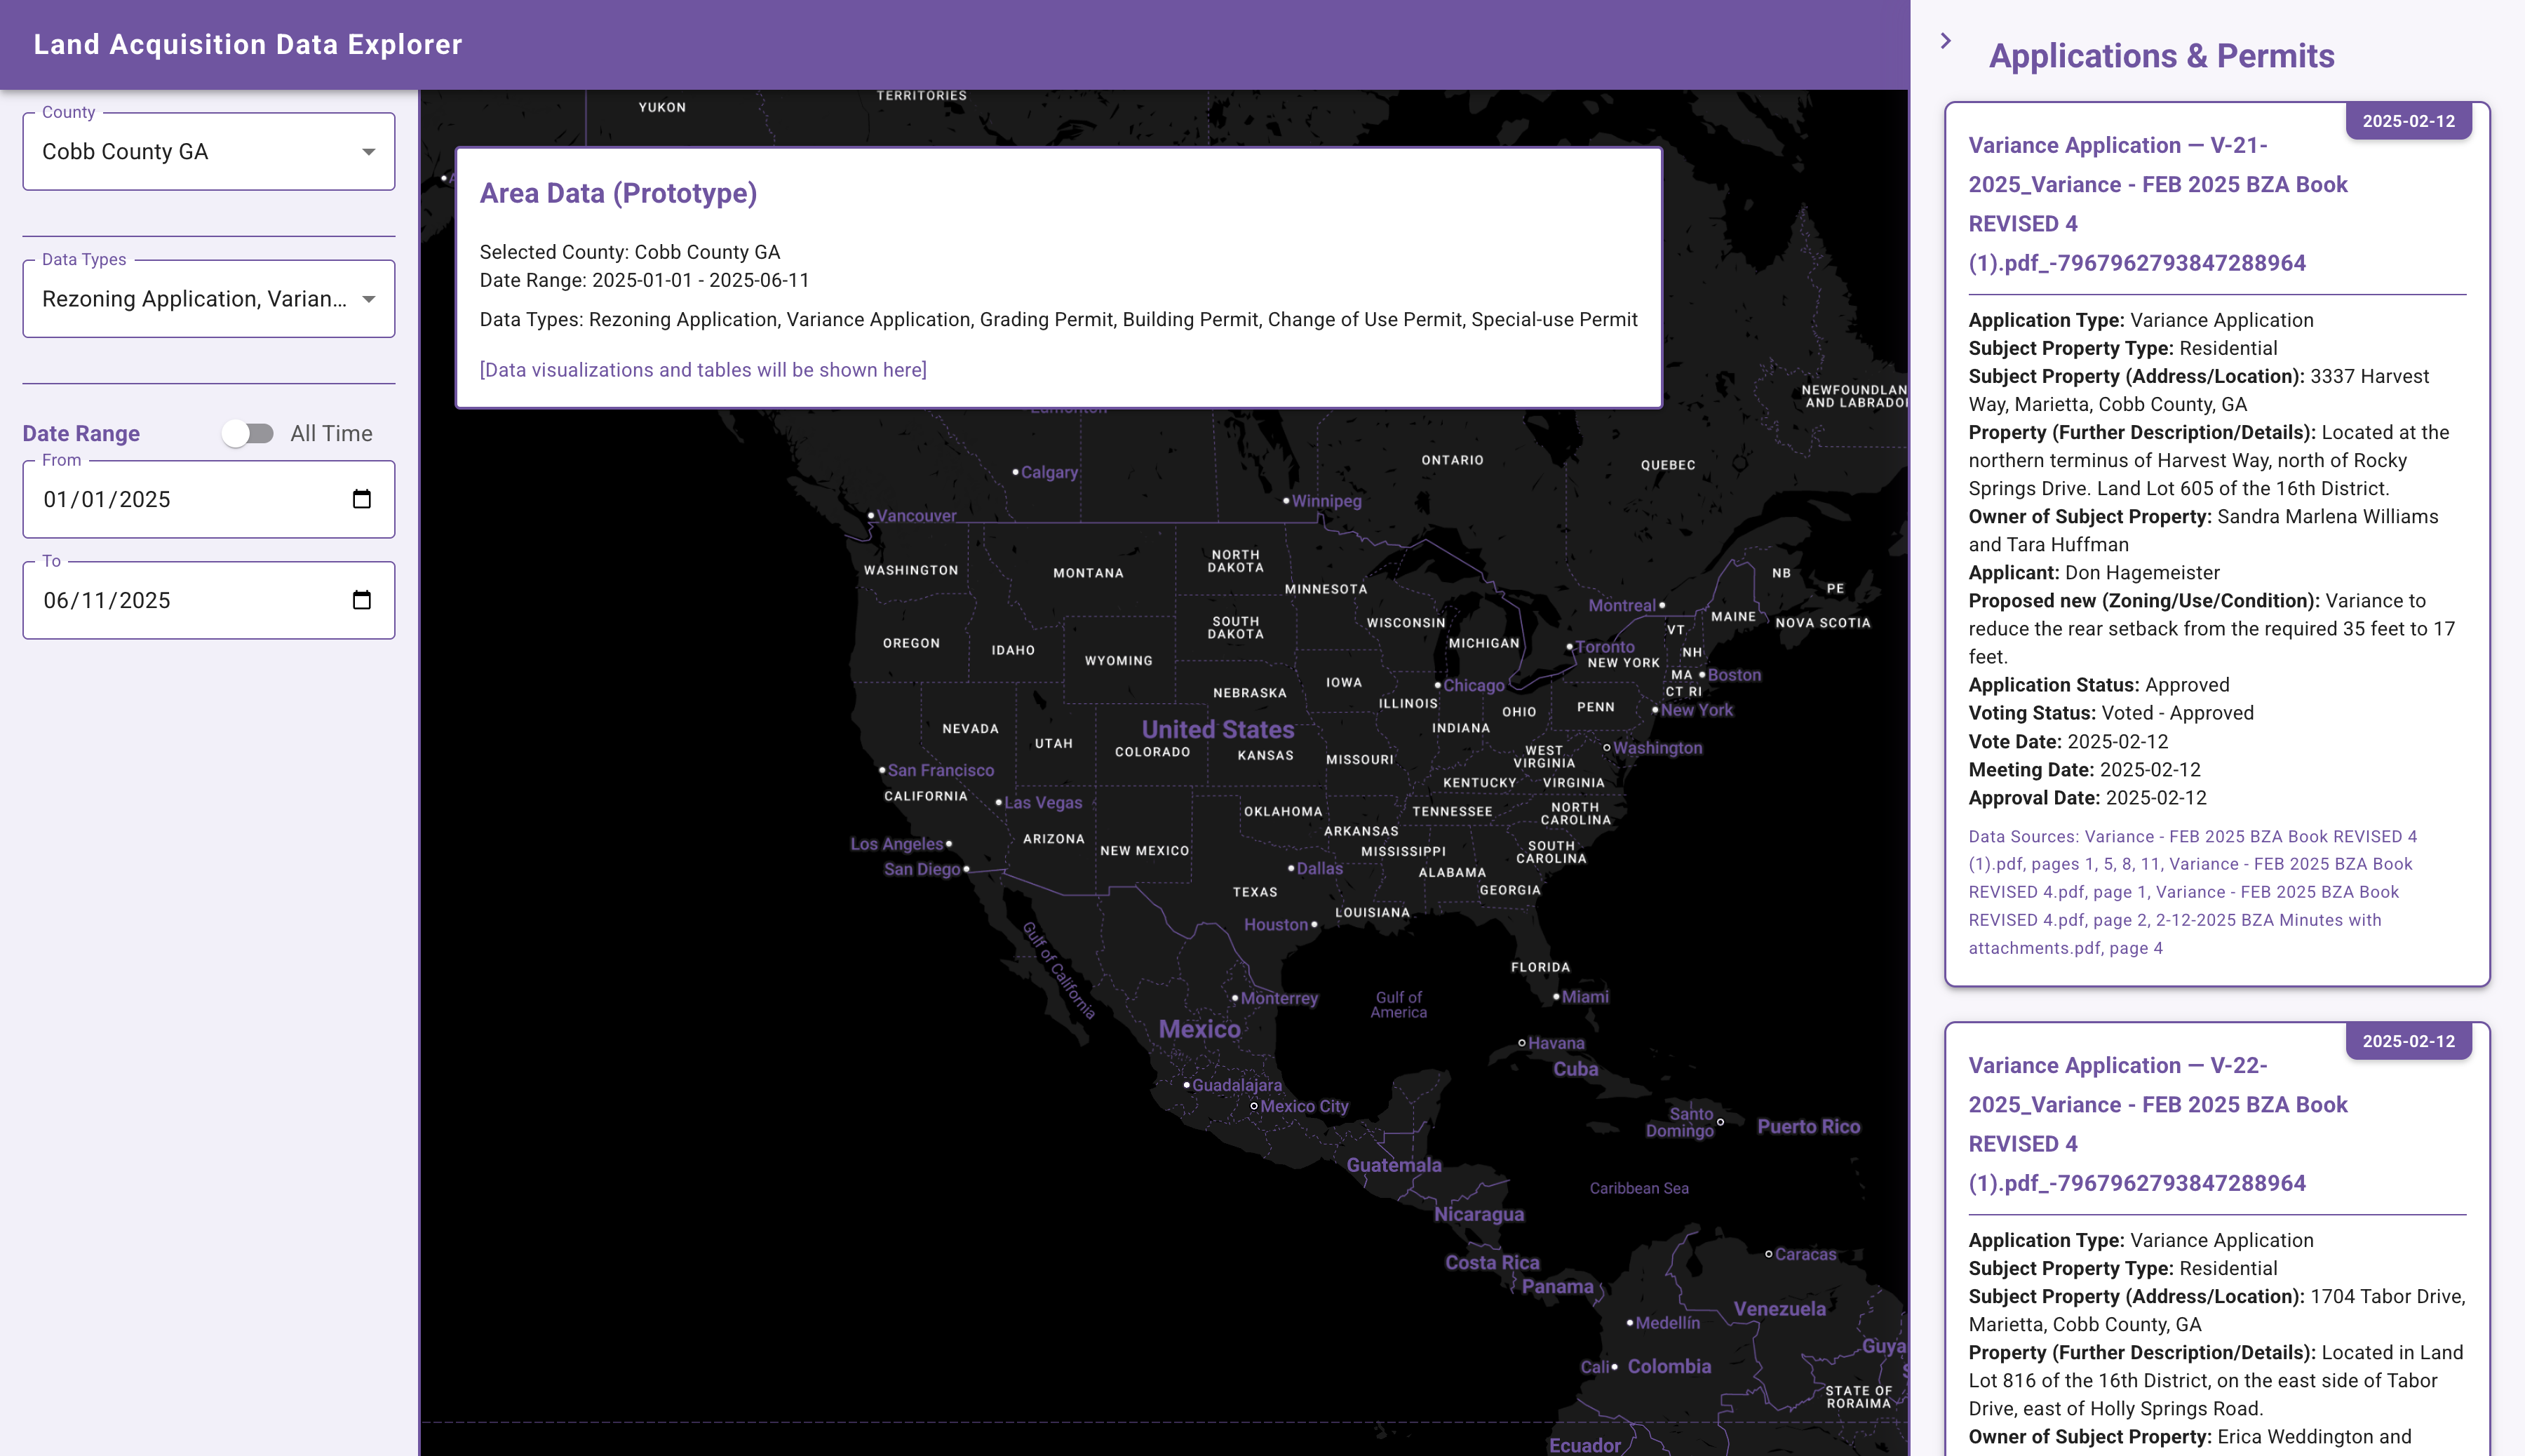Click the Miami city marker on map
This screenshot has width=2525, height=1456.
pos(1556,996)
